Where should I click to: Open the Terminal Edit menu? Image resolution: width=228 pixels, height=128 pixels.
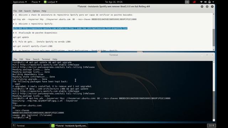(x=21, y=59)
